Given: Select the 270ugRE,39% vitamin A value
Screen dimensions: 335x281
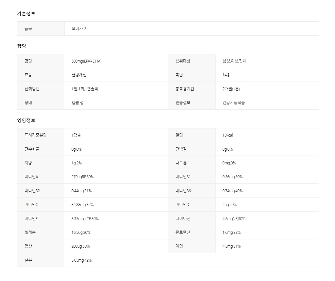Looking at the screenshot, I should (83, 177).
